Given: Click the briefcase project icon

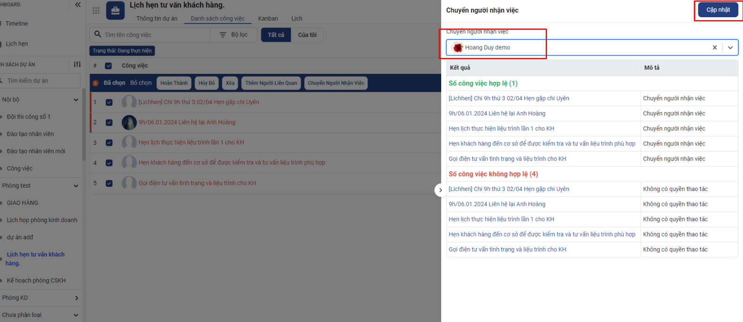Looking at the screenshot, I should pyautogui.click(x=115, y=10).
